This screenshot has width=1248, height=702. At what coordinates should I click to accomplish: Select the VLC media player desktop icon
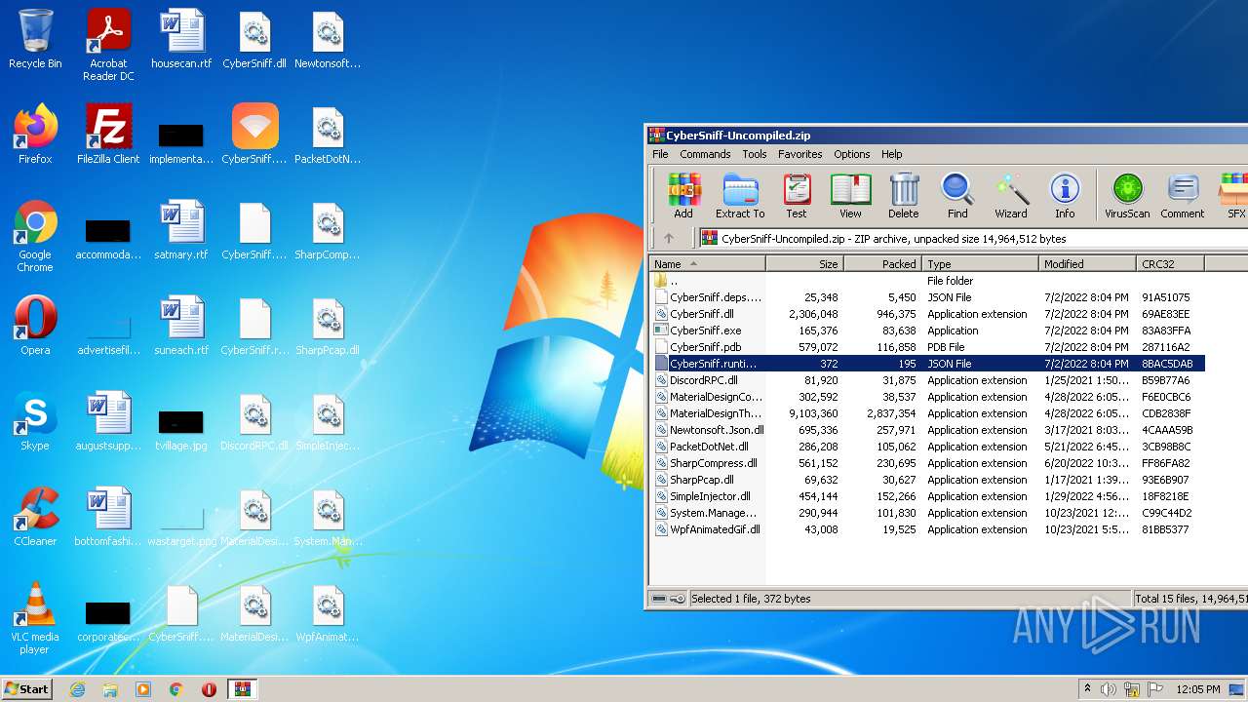(35, 618)
